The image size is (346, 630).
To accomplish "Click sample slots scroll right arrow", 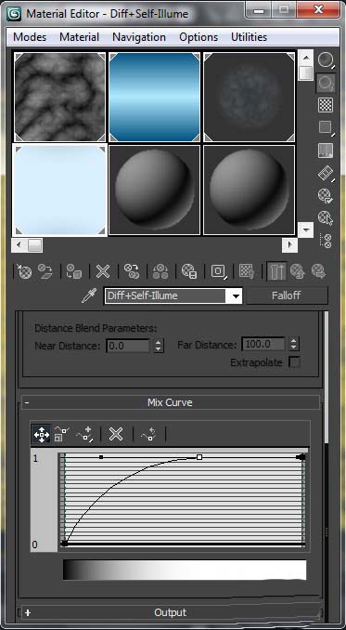I will tap(289, 244).
